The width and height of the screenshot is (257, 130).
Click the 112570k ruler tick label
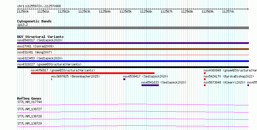point(228,11)
